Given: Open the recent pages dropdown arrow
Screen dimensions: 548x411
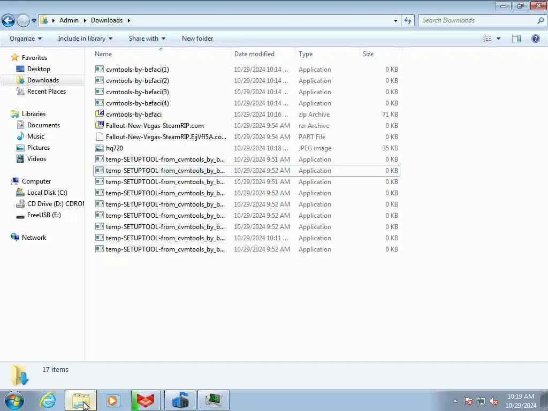Looking at the screenshot, I should pos(34,21).
